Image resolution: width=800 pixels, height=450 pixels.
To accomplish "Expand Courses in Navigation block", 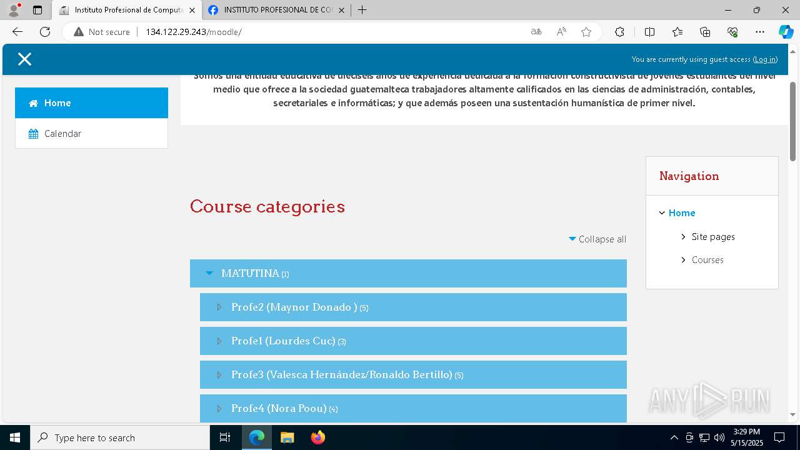I will pos(683,260).
